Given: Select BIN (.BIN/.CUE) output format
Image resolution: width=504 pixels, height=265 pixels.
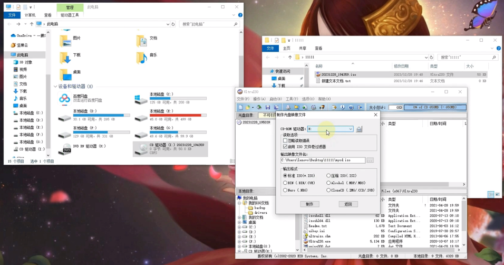Looking at the screenshot, I should click(285, 183).
